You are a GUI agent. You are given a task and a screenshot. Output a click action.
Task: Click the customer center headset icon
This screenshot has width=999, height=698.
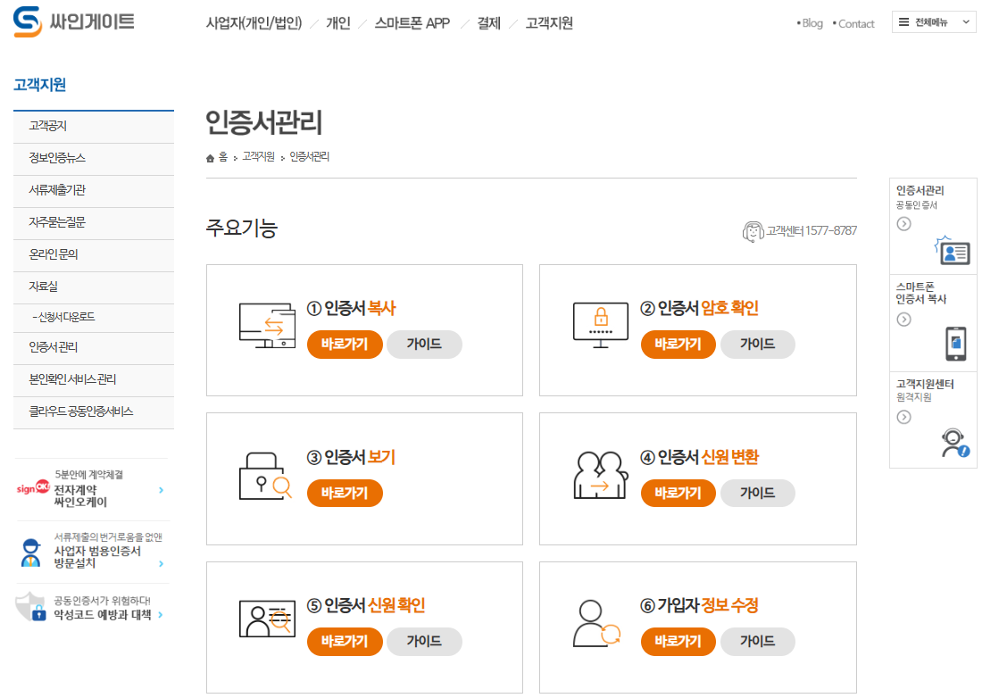[x=753, y=231]
